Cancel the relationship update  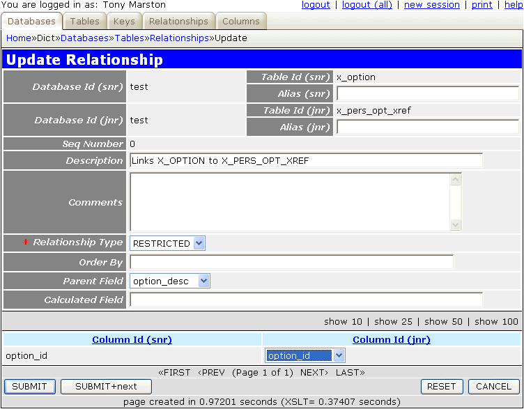[x=493, y=386]
